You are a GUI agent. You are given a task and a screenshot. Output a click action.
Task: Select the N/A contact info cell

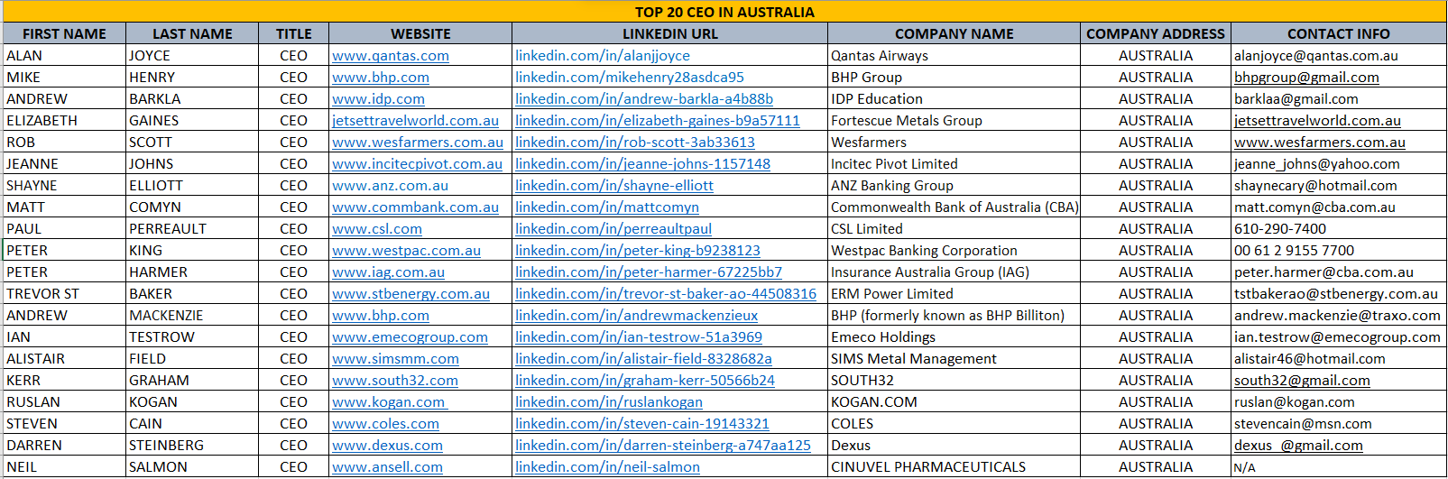1339,467
